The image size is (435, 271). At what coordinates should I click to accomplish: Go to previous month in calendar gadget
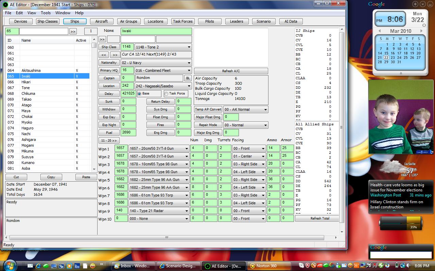pyautogui.click(x=380, y=31)
